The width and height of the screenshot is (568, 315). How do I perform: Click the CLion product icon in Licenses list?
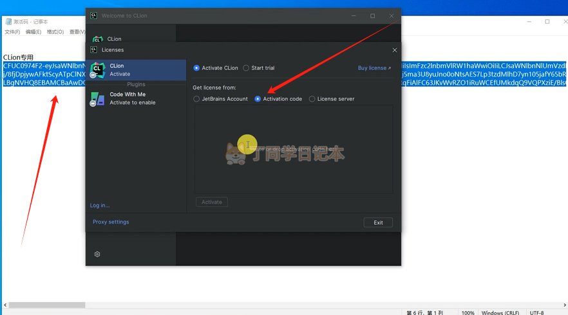click(97, 70)
